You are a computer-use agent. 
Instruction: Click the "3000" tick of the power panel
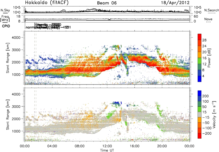[16, 50]
